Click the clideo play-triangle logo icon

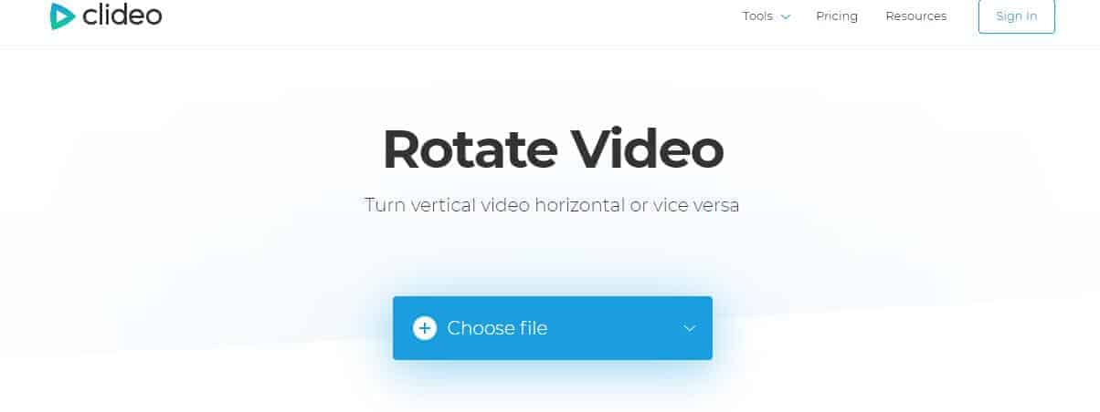coord(63,15)
